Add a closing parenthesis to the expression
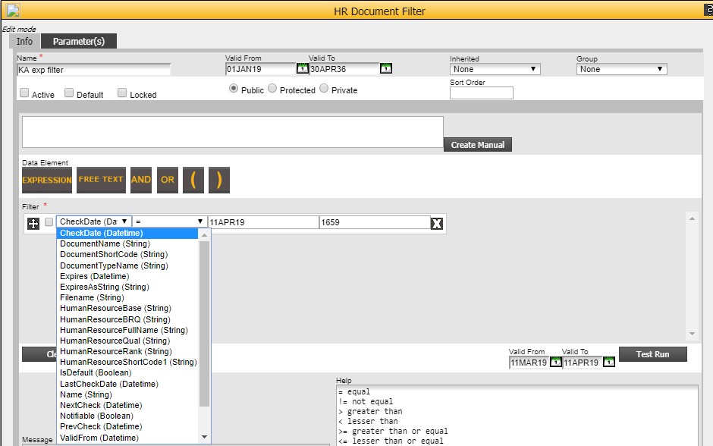 click(x=218, y=180)
